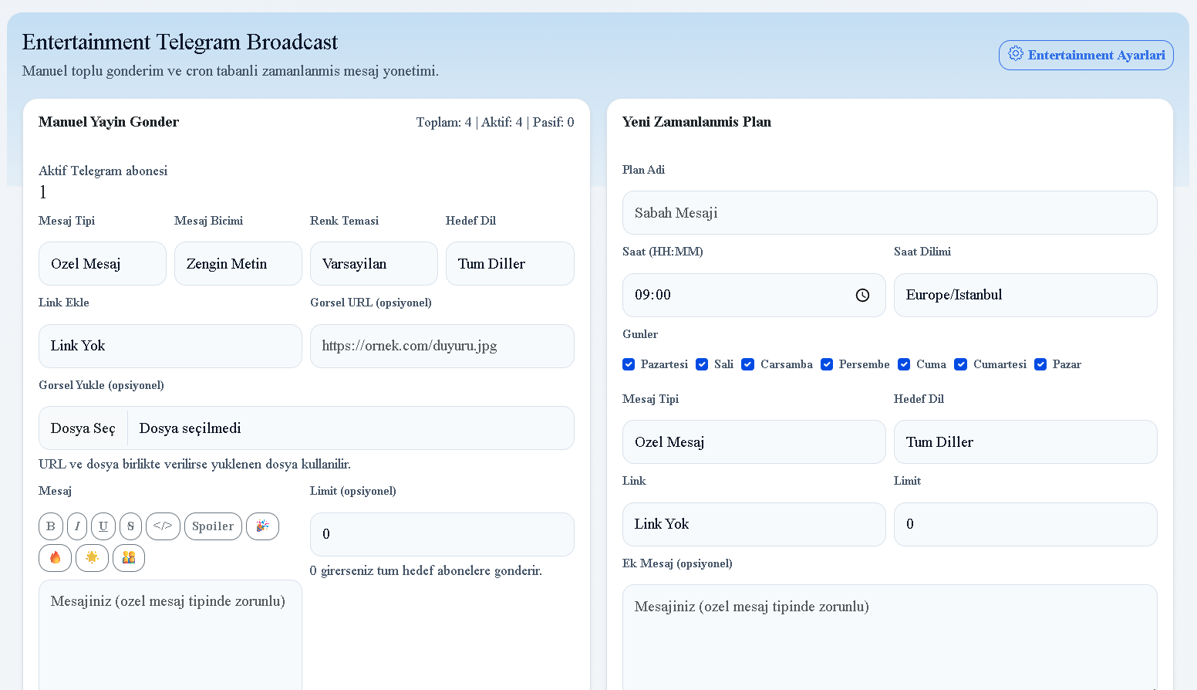Screen dimensions: 1197x690
Task: Toggle the Carsamba checkbox
Action: point(747,364)
